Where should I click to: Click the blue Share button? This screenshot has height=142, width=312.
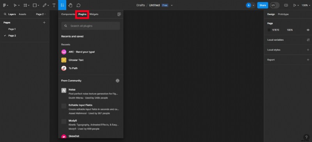(x=262, y=5)
